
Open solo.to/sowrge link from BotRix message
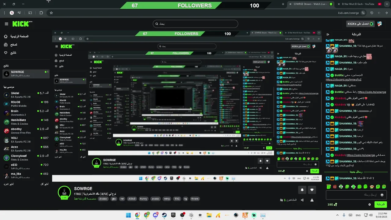(372, 92)
